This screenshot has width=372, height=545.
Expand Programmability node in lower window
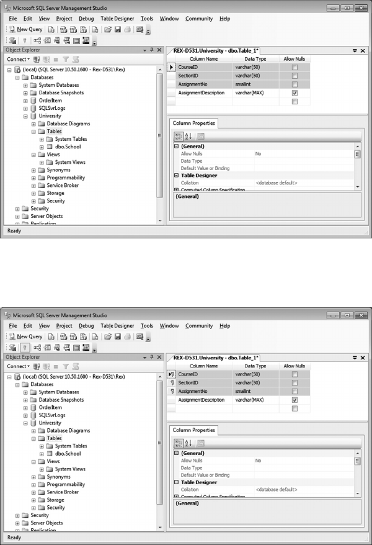(33, 485)
